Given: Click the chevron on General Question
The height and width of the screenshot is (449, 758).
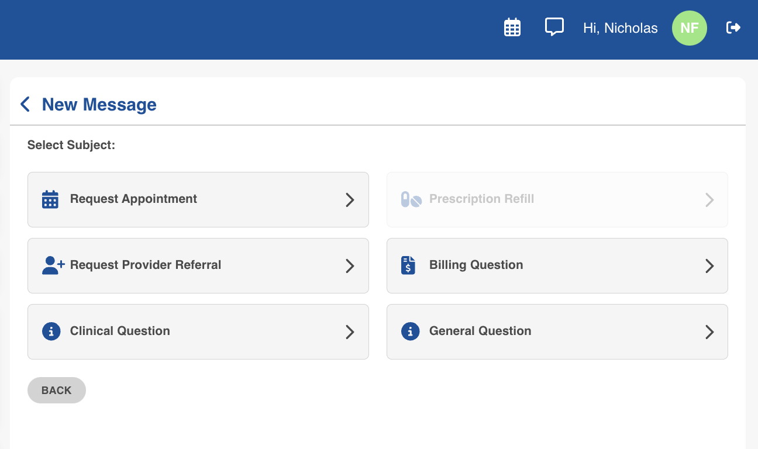Looking at the screenshot, I should point(709,332).
